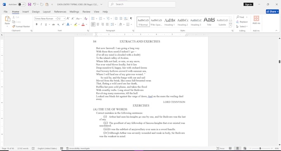Center-align the paragraph text
This screenshot has height=151, width=281.
click(98, 24)
